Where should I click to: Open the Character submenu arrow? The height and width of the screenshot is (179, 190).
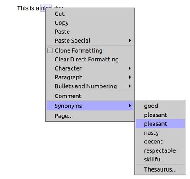pyautogui.click(x=130, y=68)
